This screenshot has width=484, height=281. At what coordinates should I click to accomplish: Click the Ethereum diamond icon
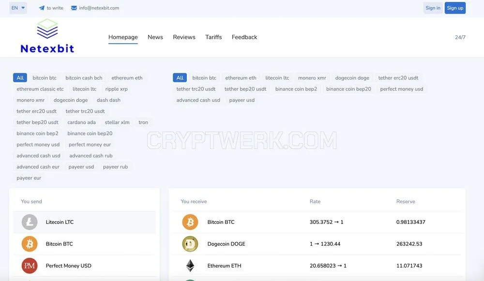(x=190, y=266)
